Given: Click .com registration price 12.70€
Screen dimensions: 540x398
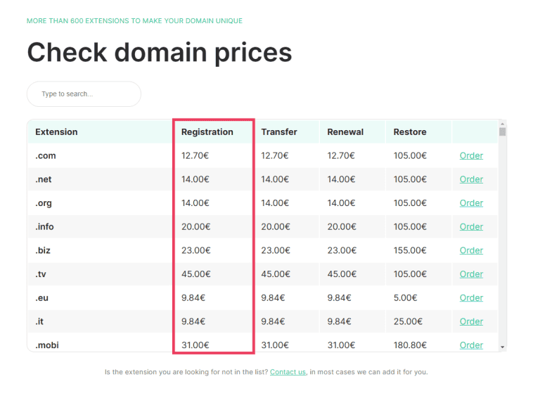Looking at the screenshot, I should (195, 155).
